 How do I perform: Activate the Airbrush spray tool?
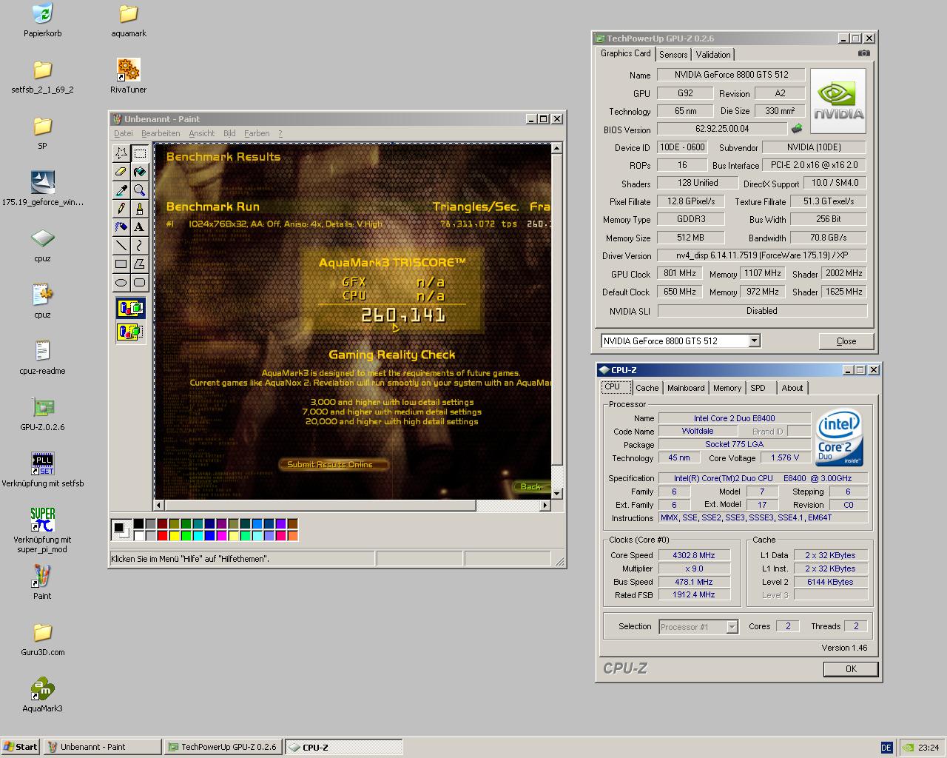(121, 227)
